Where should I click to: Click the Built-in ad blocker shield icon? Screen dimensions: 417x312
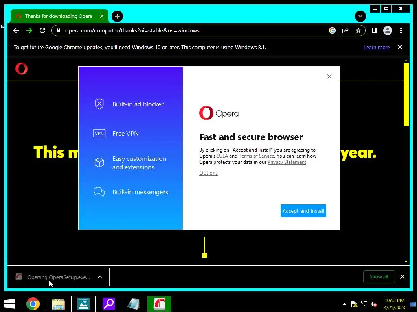[x=99, y=104]
